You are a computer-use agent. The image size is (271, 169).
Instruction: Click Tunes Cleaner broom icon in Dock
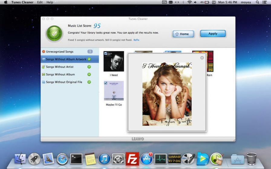(x=217, y=159)
